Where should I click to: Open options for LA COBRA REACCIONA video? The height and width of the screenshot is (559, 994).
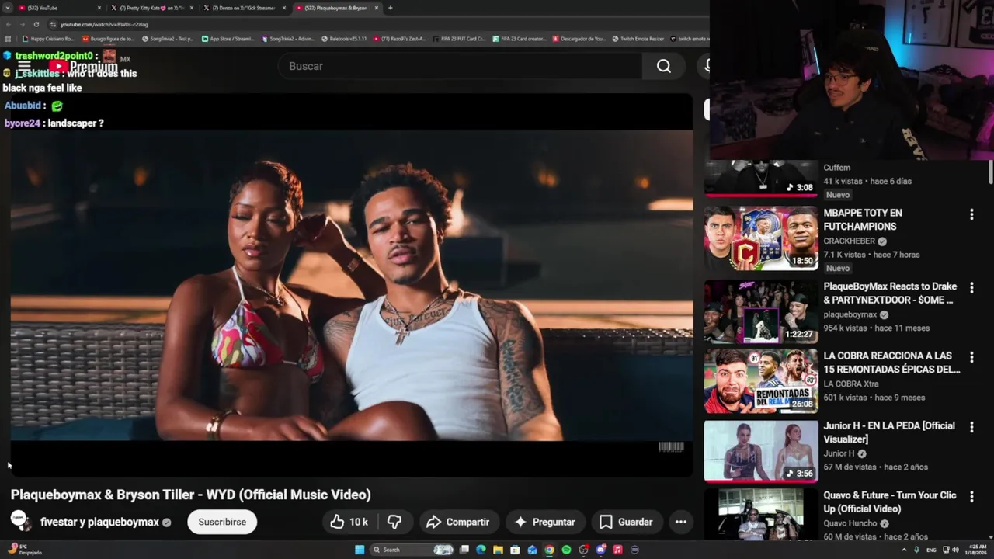[x=971, y=358]
